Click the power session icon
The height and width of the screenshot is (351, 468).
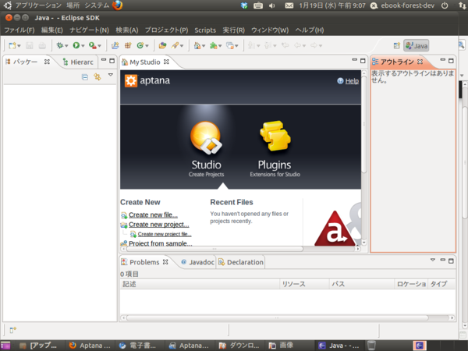point(445,5)
